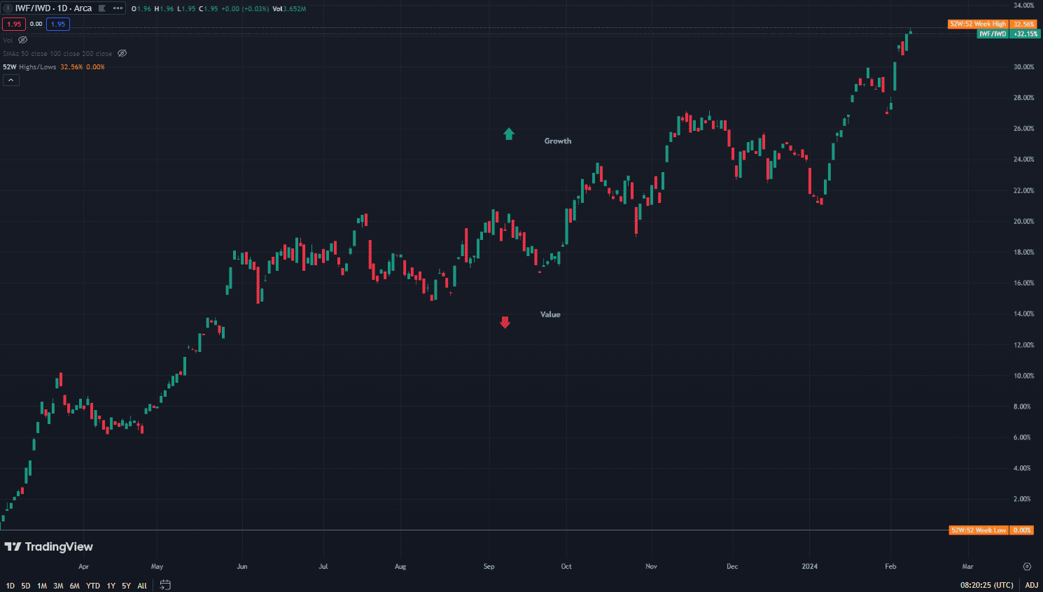Toggle visibility of the Vol indicator

22,40
